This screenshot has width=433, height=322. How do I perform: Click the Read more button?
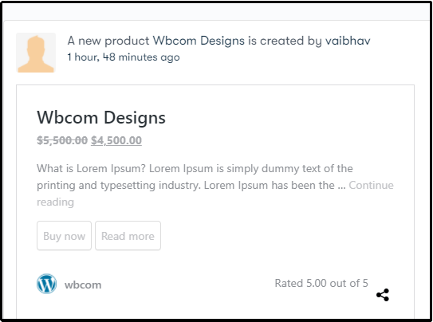pyautogui.click(x=128, y=236)
